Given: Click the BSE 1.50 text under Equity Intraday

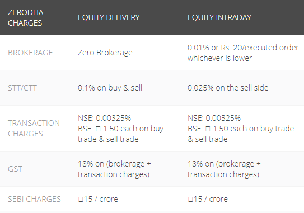Looking at the screenshot, I should tap(241, 134).
